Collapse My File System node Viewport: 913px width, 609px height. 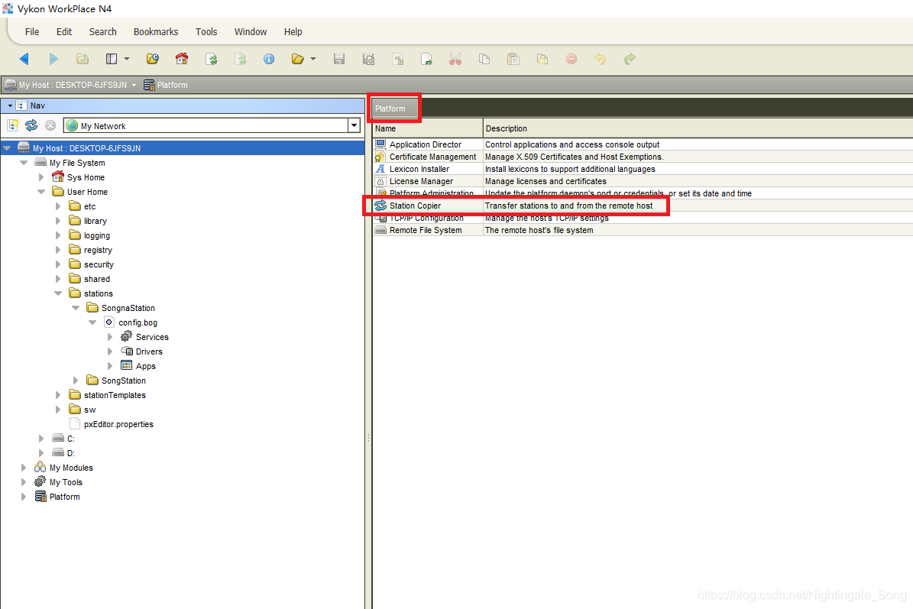pos(24,163)
